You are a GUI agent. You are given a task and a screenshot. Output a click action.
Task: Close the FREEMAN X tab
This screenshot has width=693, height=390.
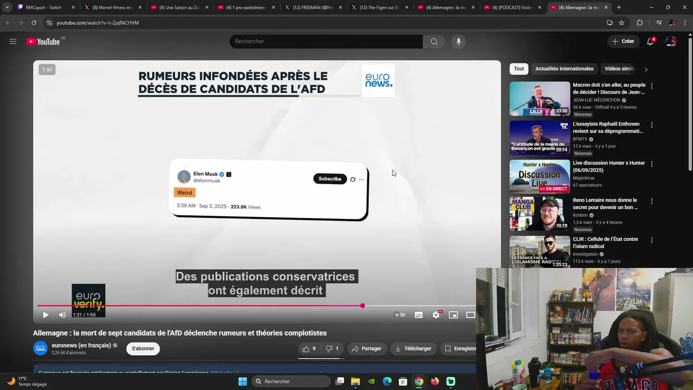click(339, 8)
